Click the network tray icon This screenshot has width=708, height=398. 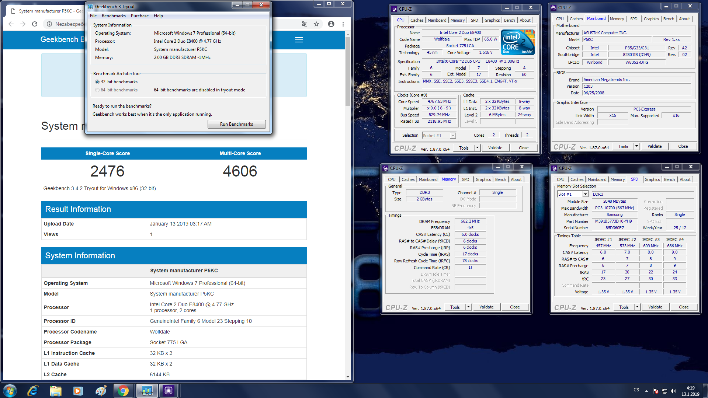[664, 391]
